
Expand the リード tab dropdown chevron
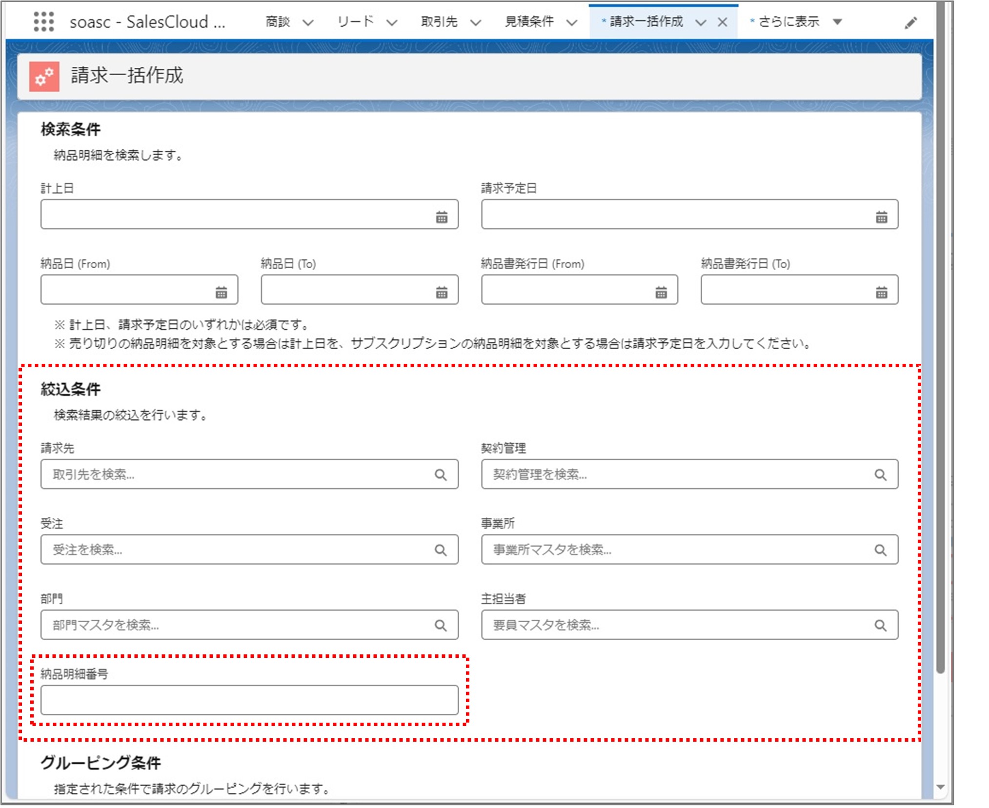(x=392, y=22)
